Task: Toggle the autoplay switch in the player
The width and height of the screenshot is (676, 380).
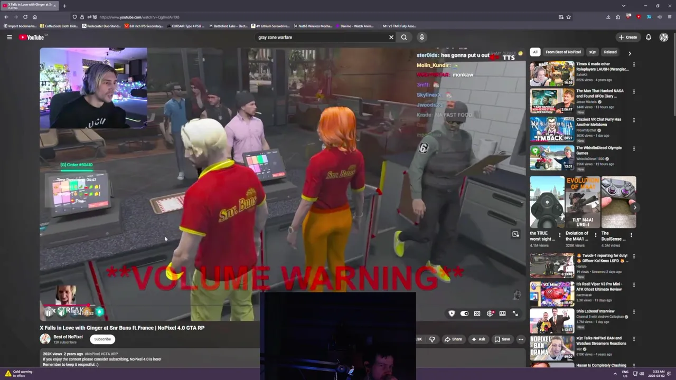Action: coord(464,313)
